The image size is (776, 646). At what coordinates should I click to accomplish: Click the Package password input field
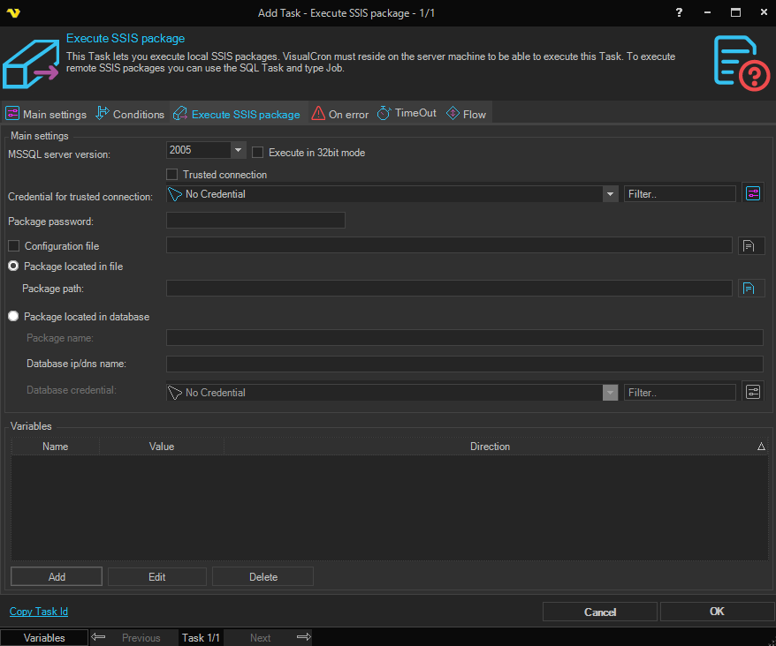click(255, 221)
